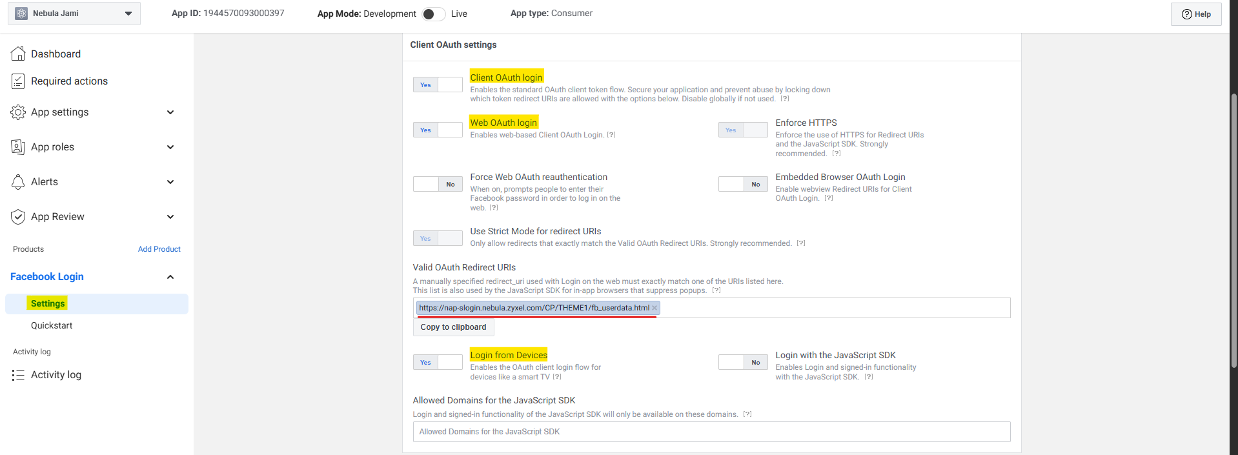Open the Nebula Jami app selector dropdown
Viewport: 1238px width, 455px height.
[74, 13]
